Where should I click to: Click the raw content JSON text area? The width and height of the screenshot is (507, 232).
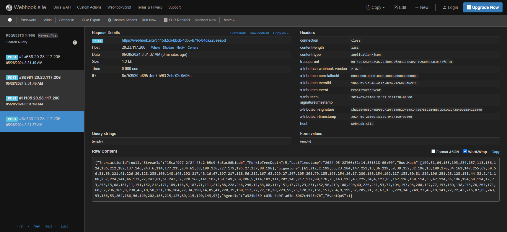point(296,179)
